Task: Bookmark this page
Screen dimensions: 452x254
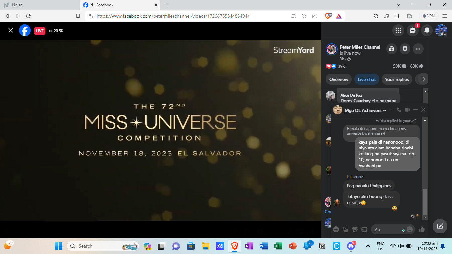Action: click(78, 16)
